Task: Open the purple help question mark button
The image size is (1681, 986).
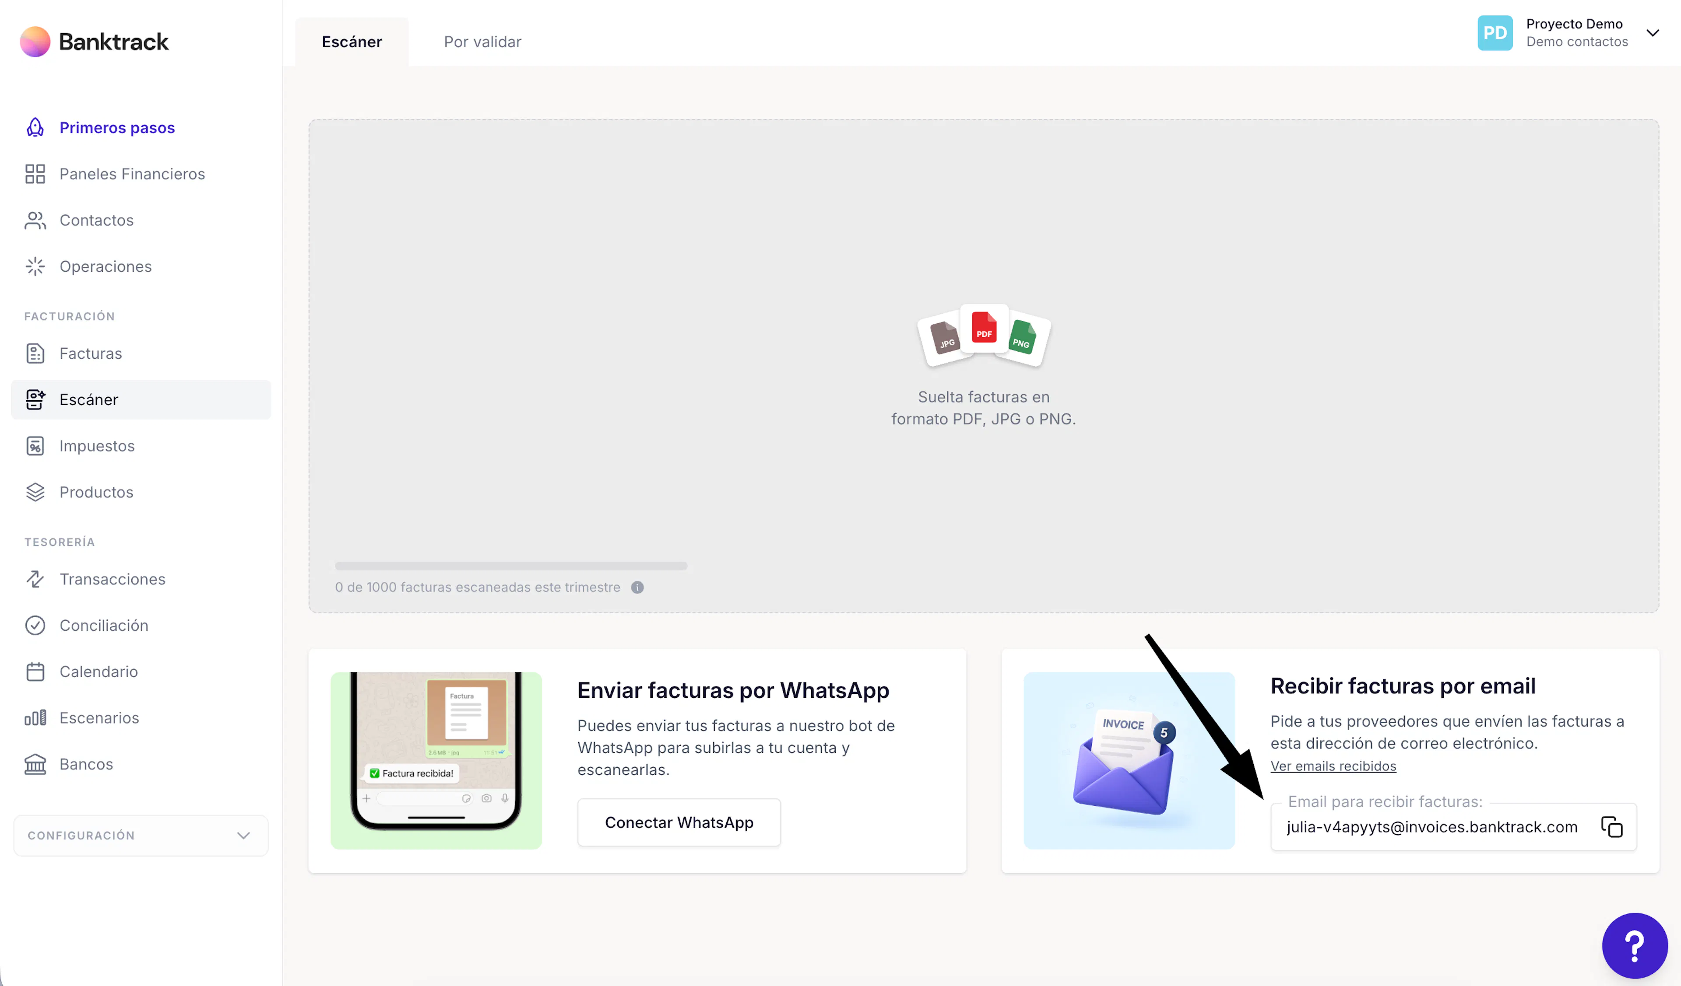Action: (x=1634, y=945)
